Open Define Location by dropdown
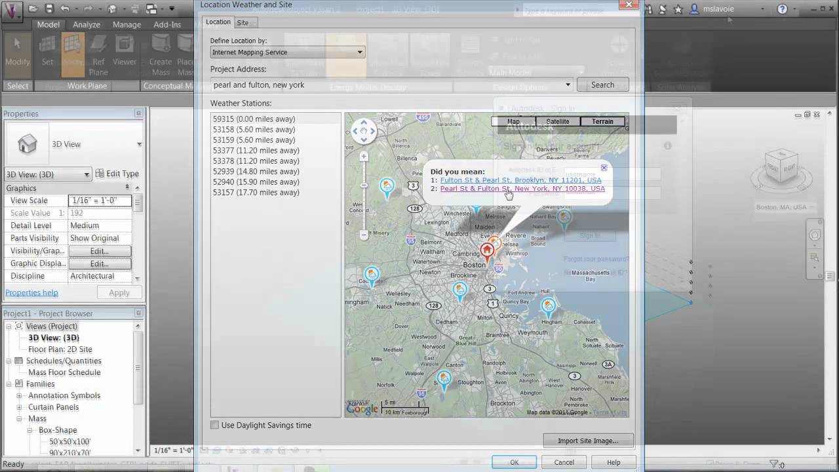Viewport: 839px width, 472px height. pos(288,52)
